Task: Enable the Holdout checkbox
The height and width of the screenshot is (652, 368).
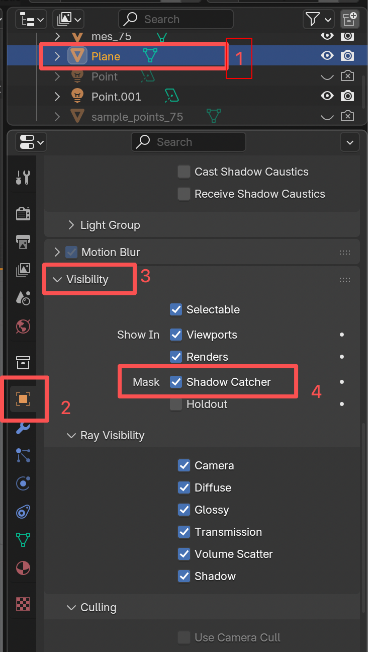Action: (176, 404)
